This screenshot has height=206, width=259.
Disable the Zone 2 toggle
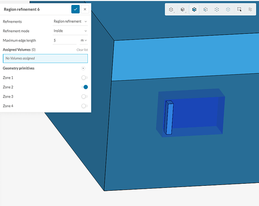pyautogui.click(x=85, y=87)
